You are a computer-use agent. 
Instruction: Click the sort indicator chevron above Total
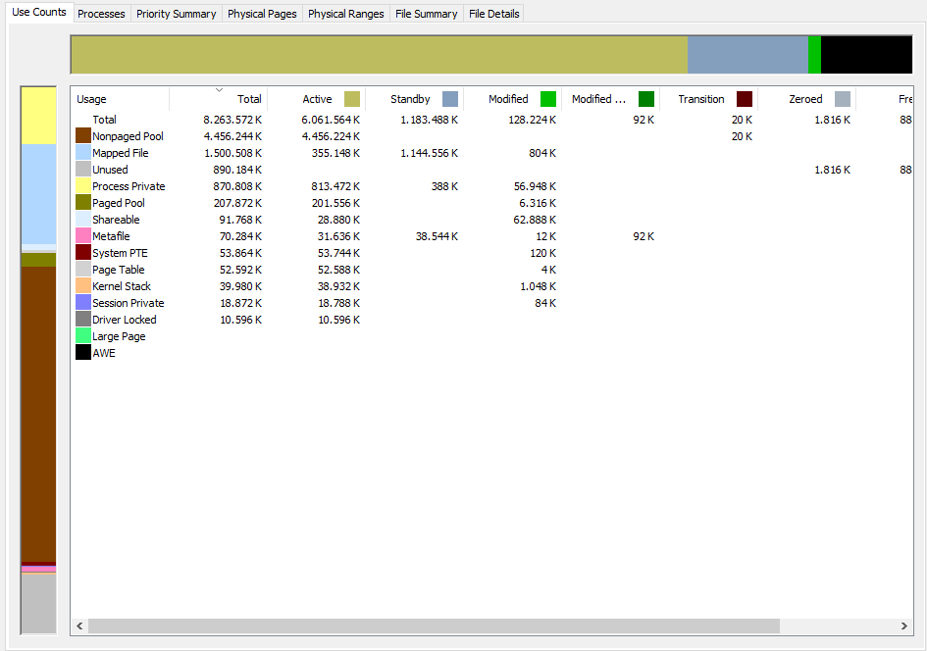click(x=219, y=90)
